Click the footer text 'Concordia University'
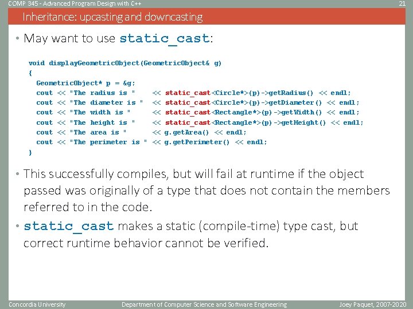413x309 pixels. click(37, 305)
